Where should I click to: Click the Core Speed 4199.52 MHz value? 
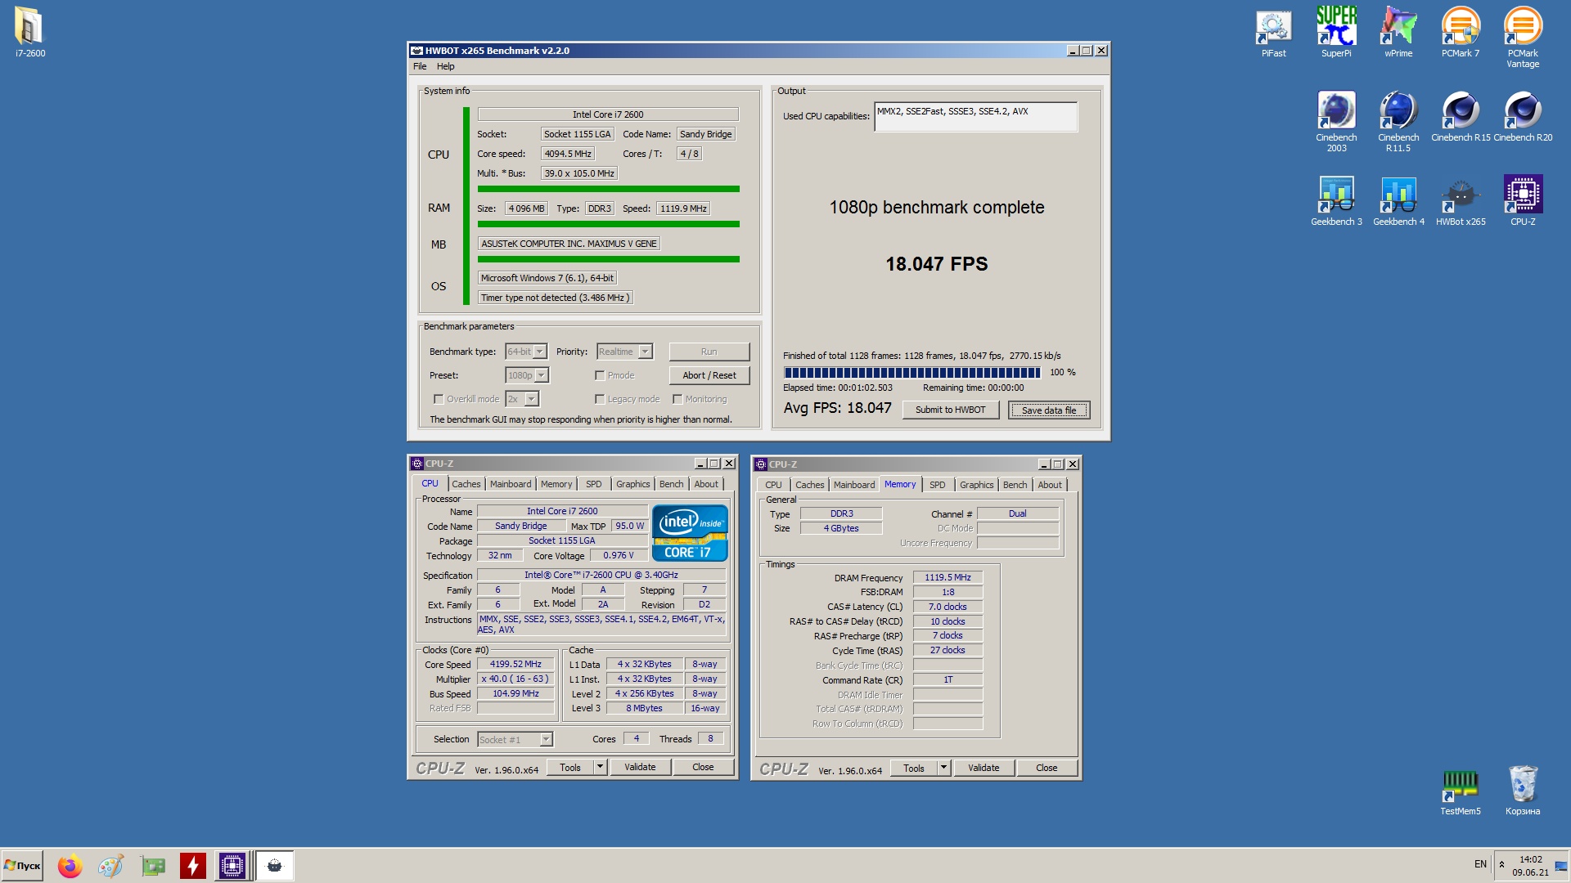(515, 664)
